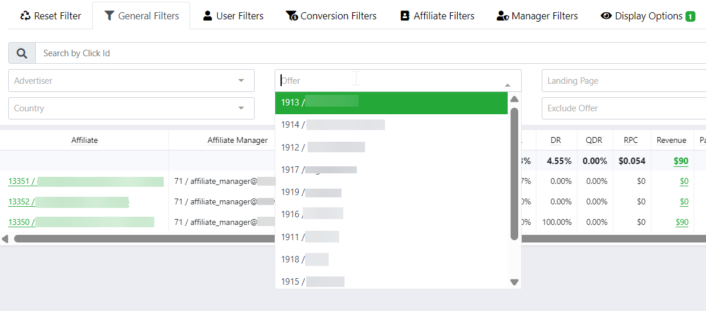706x311 pixels.
Task: Click the Landing Page filter field
Action: (622, 81)
